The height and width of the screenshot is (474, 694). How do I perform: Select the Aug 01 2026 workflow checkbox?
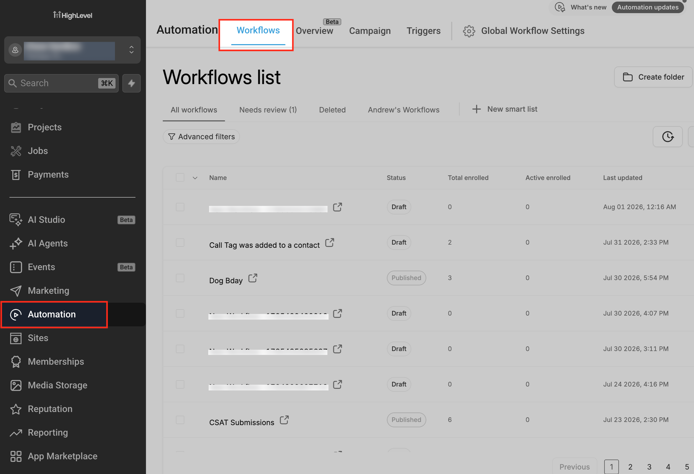pos(180,207)
